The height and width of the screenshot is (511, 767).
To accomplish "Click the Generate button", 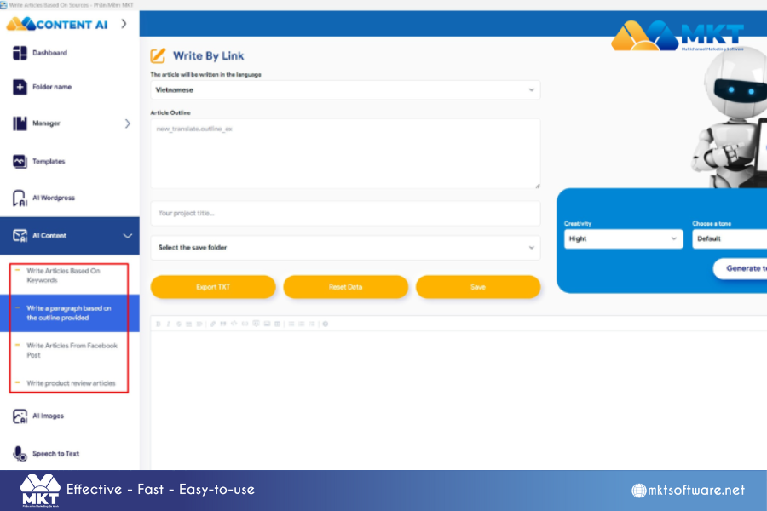I will click(740, 268).
